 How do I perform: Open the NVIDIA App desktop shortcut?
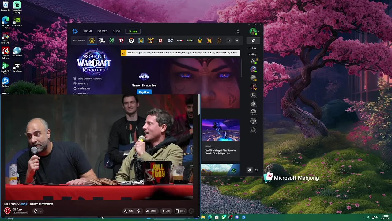[x=17, y=22]
